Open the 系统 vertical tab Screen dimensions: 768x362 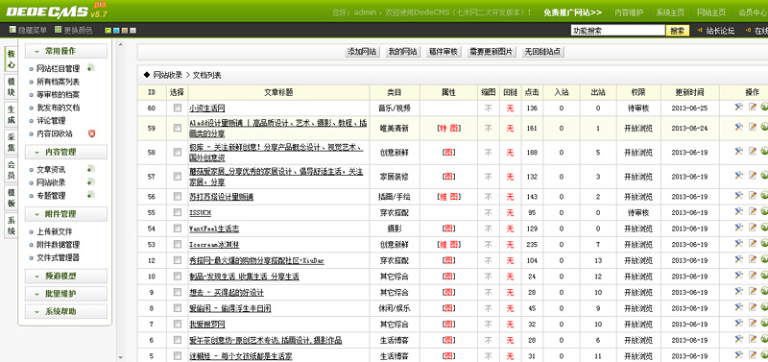click(x=12, y=226)
